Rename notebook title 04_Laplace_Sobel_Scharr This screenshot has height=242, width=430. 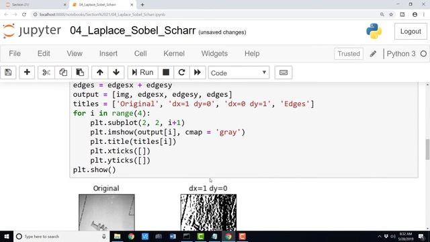[133, 31]
